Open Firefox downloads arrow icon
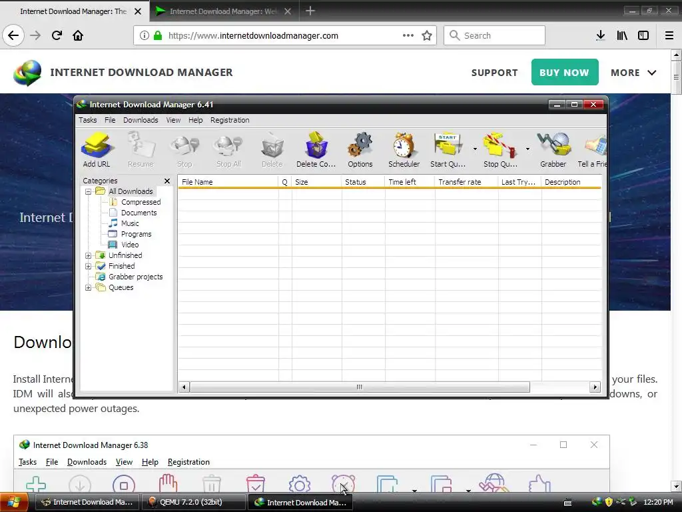The width and height of the screenshot is (682, 512). click(600, 36)
